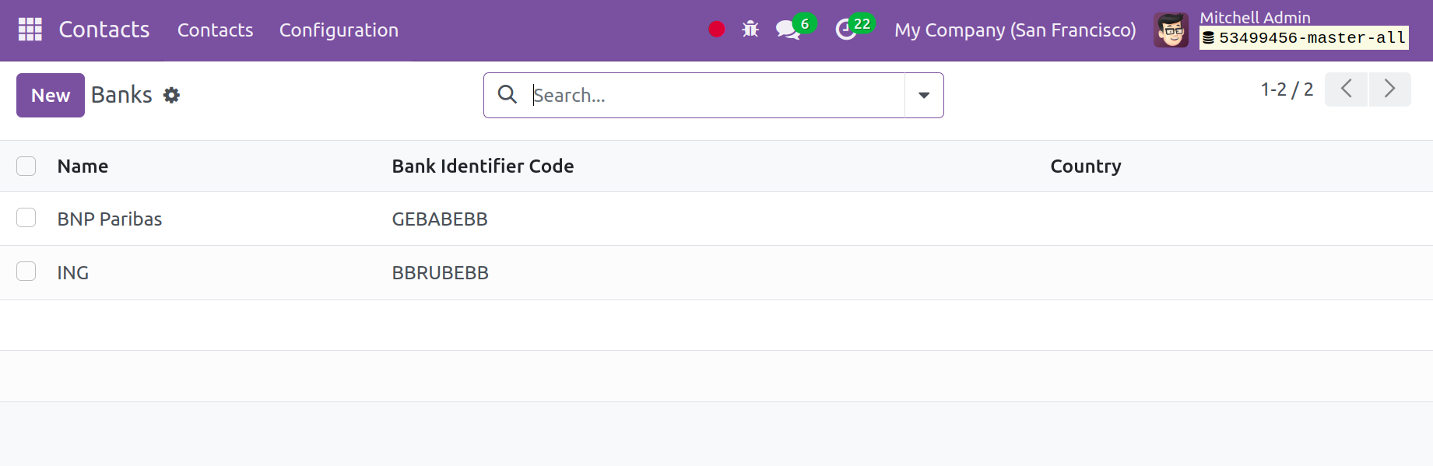Image resolution: width=1433 pixels, height=466 pixels.
Task: Open the apps grid home menu
Action: [30, 30]
